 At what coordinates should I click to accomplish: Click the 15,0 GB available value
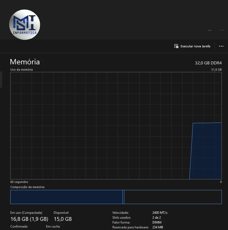click(63, 219)
